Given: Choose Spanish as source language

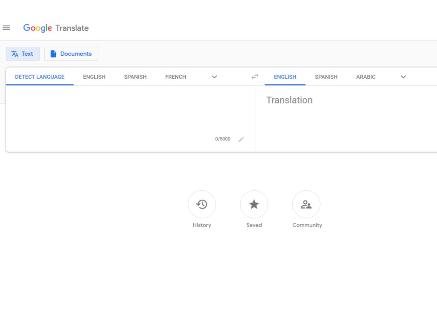Looking at the screenshot, I should click(135, 77).
